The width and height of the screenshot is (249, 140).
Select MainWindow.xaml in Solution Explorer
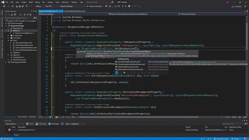[x=19, y=60]
